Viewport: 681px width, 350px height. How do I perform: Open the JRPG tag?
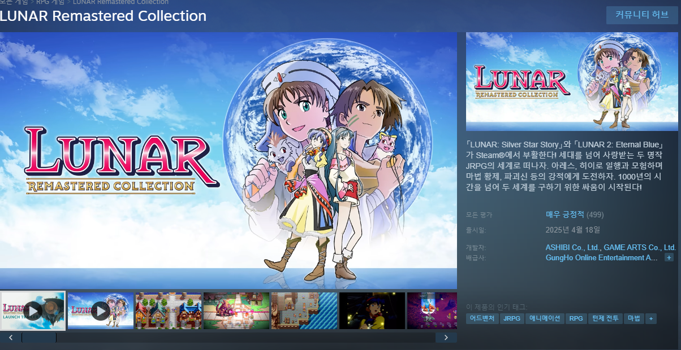[512, 319]
